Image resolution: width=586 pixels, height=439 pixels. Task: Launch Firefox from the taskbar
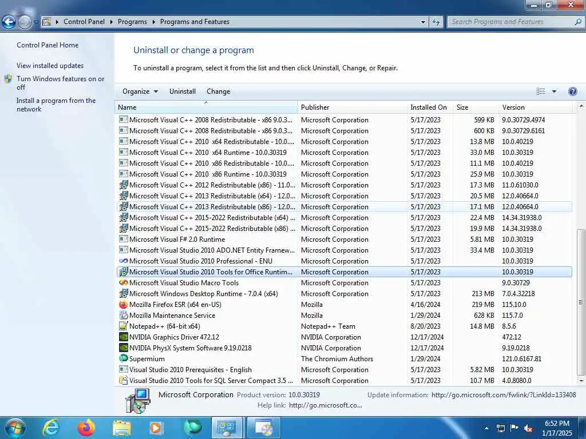(86, 428)
